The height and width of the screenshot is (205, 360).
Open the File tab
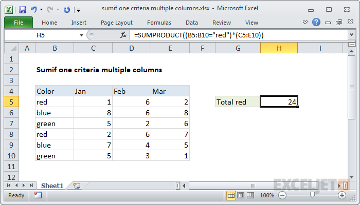19,23
